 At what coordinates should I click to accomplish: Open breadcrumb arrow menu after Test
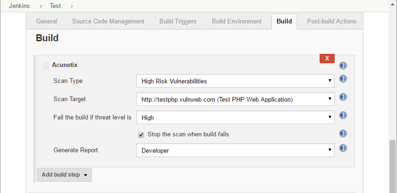tap(72, 6)
